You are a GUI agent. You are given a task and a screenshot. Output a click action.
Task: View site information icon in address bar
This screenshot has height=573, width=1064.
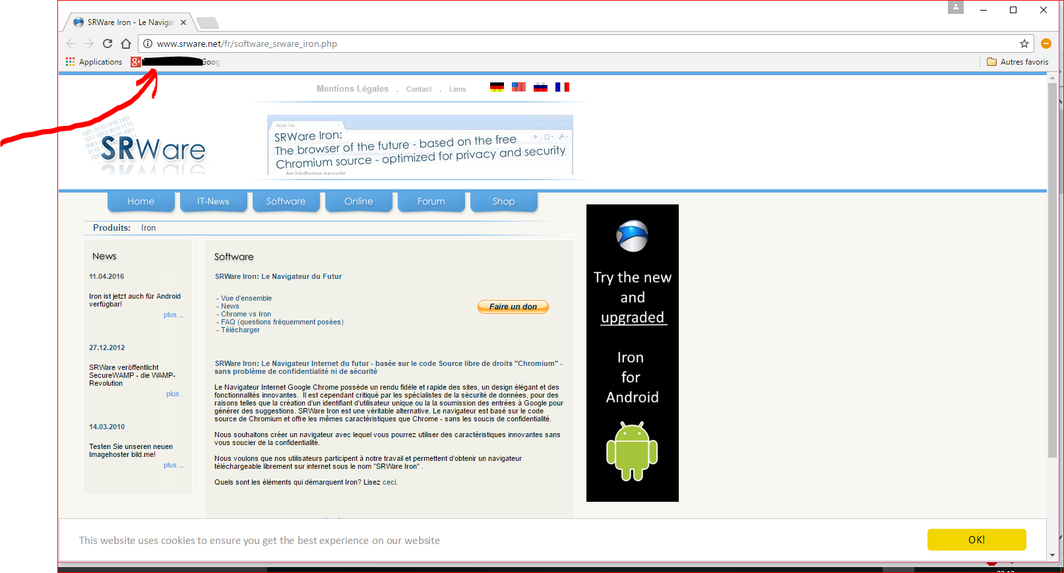coord(148,44)
